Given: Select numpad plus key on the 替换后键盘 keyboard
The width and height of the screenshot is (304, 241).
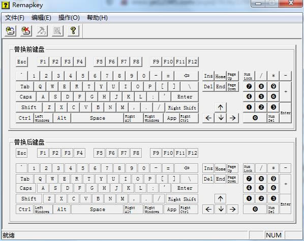Looking at the screenshot, I should (x=285, y=184).
